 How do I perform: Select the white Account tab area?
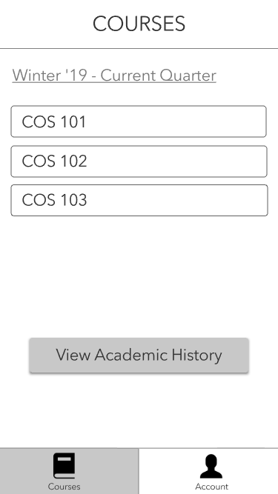click(x=208, y=471)
